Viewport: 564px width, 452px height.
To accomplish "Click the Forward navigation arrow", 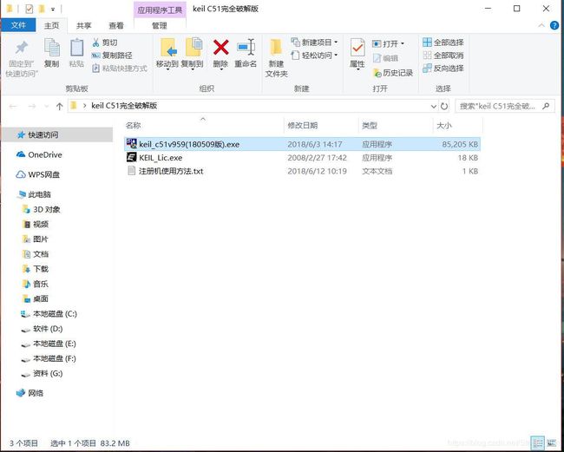I will coord(31,106).
